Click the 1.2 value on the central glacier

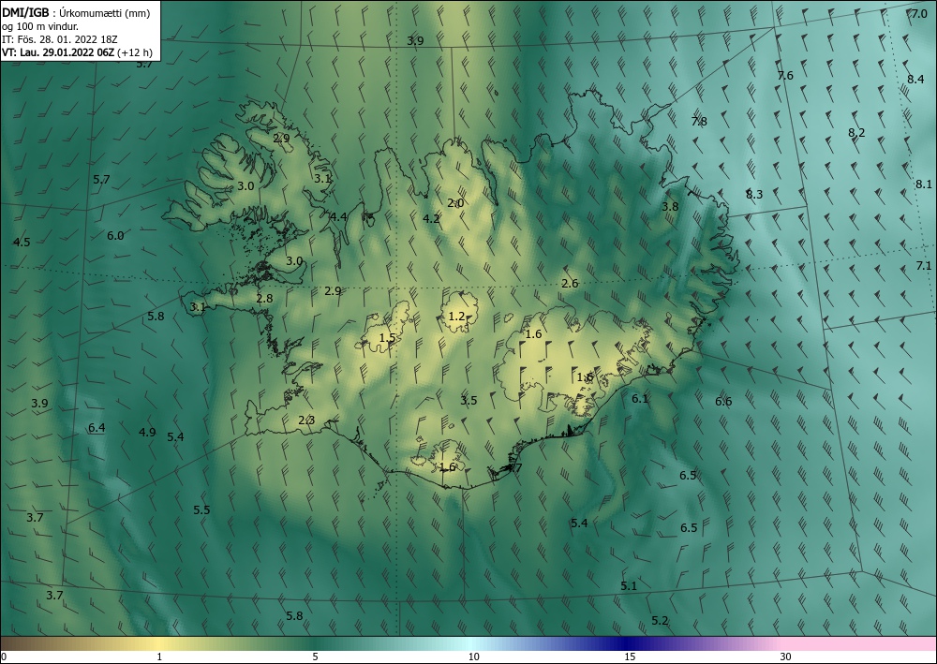pos(456,316)
